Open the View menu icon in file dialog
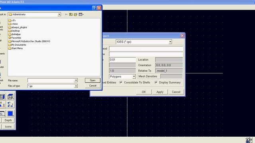The width and height of the screenshot is (255, 143). 81,14
